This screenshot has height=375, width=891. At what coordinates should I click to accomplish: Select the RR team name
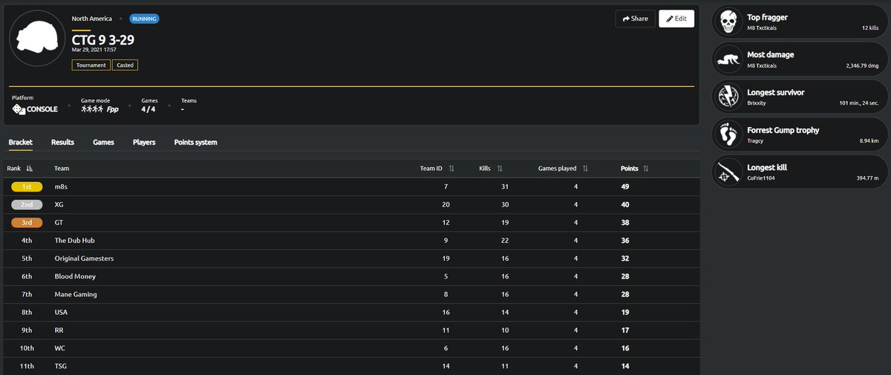(59, 330)
